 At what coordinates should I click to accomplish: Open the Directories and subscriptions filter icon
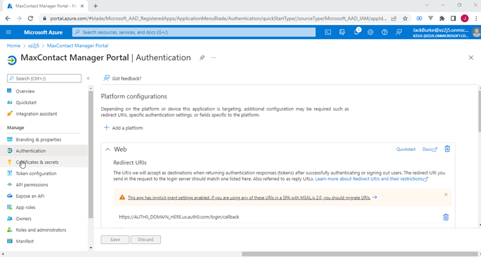(x=342, y=32)
